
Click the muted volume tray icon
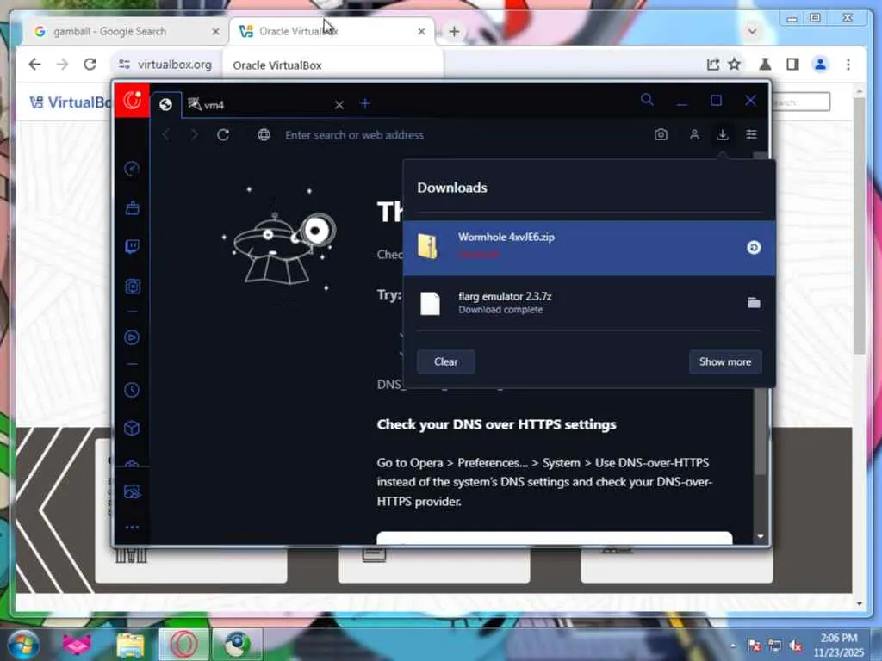click(795, 646)
